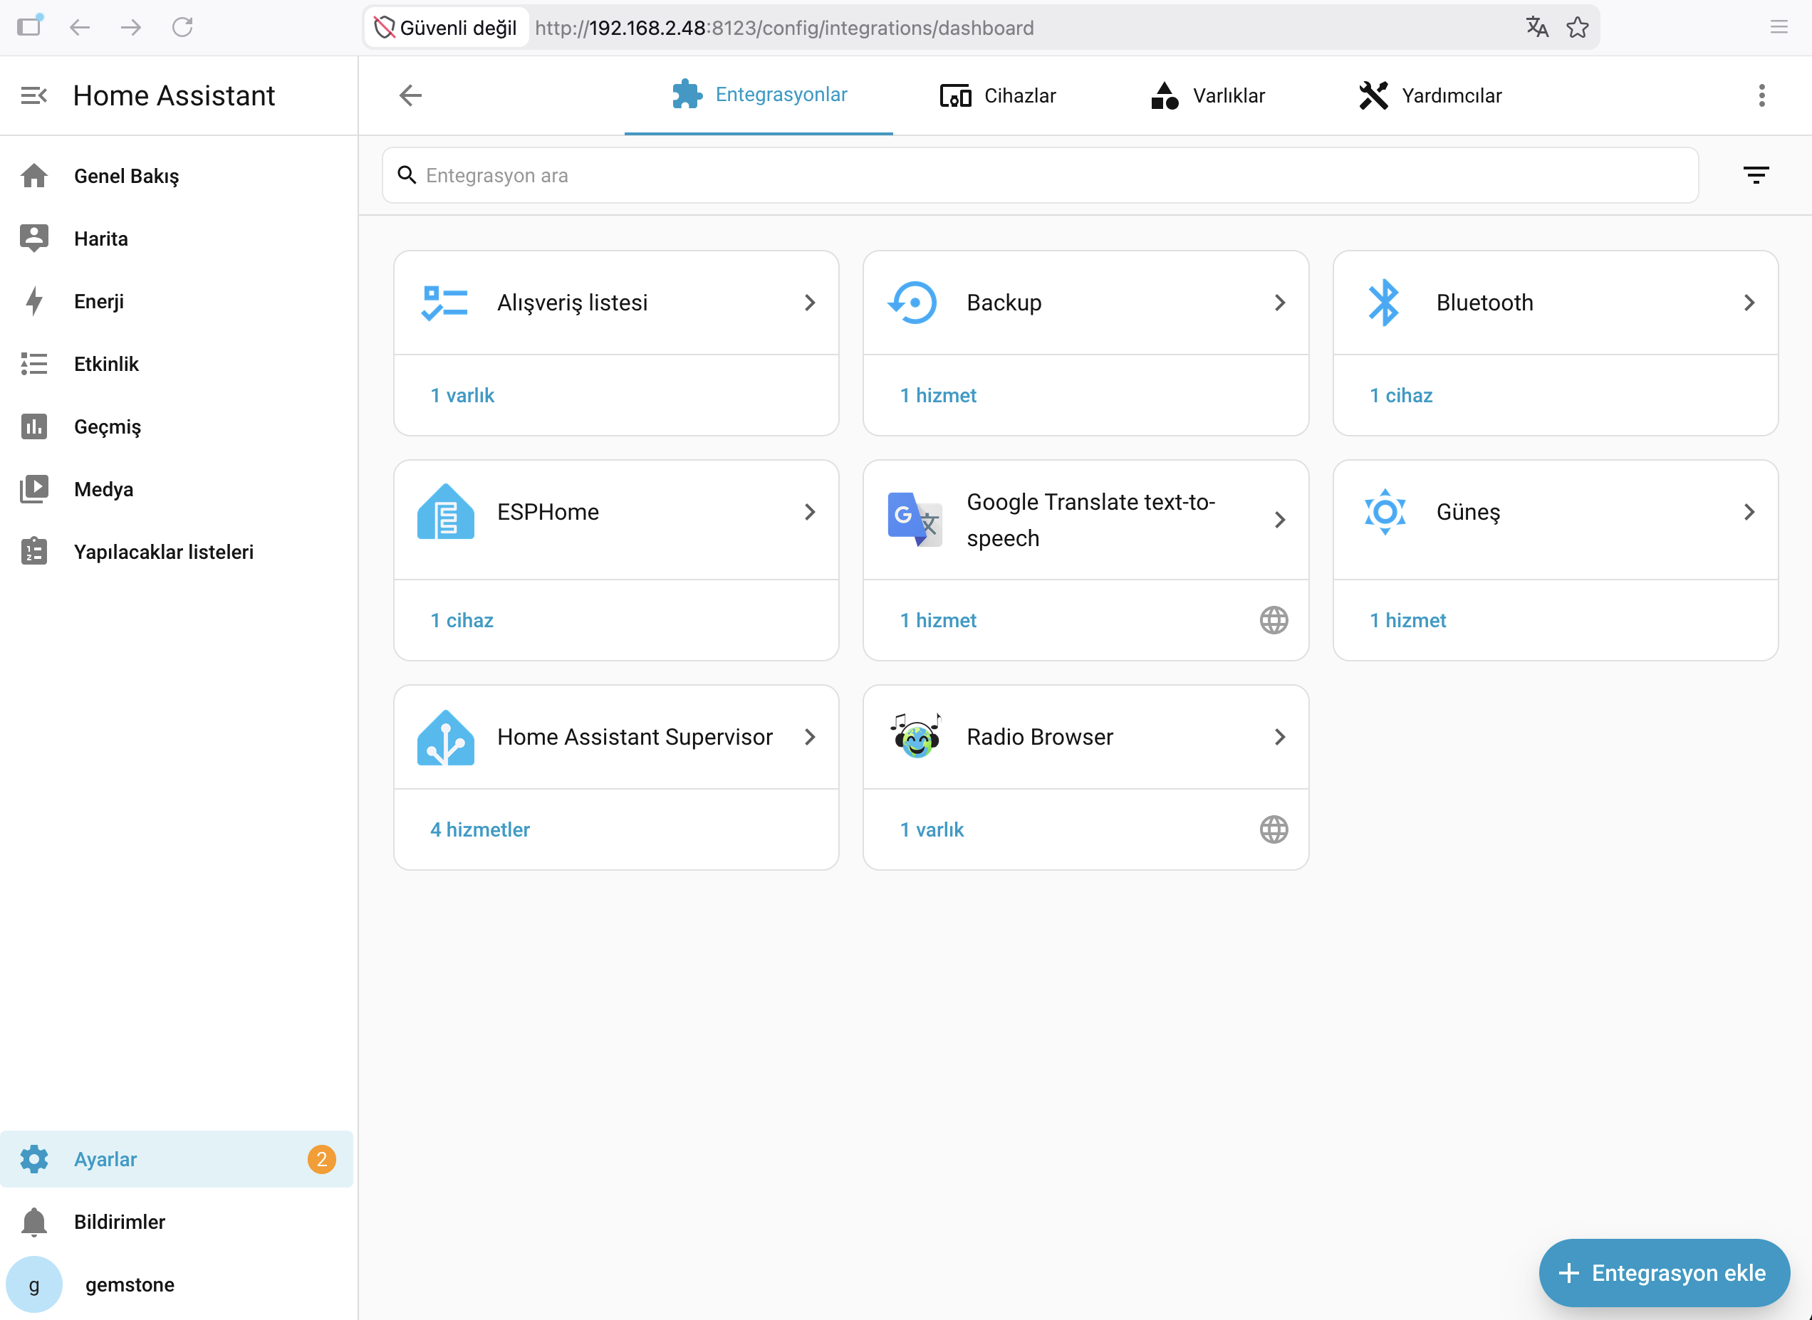Viewport: 1812px width, 1320px height.
Task: Click the Backup integration icon
Action: point(912,303)
